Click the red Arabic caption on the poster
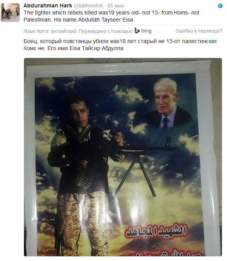 pyautogui.click(x=156, y=231)
